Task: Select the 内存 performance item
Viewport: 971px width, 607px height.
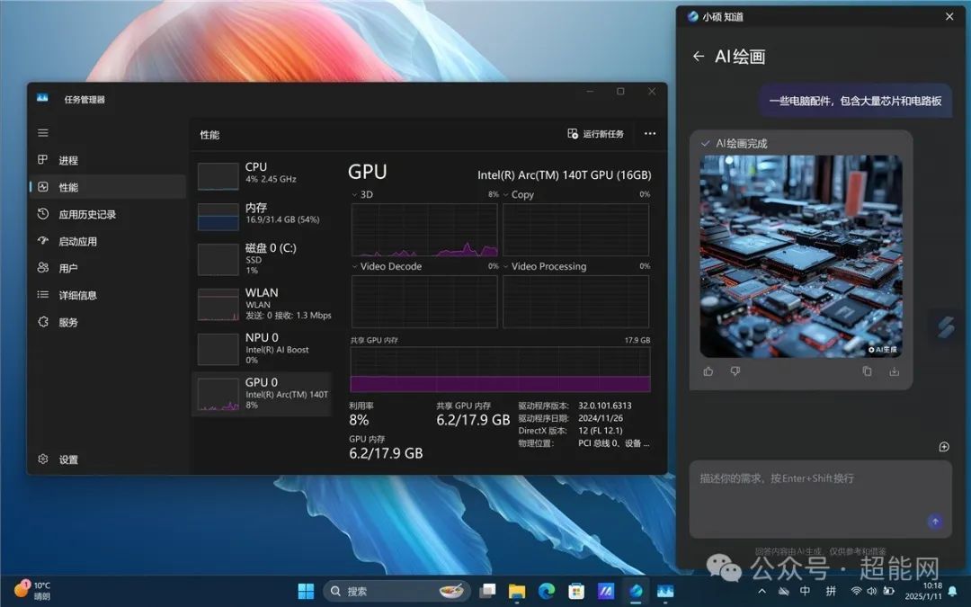Action: (262, 216)
